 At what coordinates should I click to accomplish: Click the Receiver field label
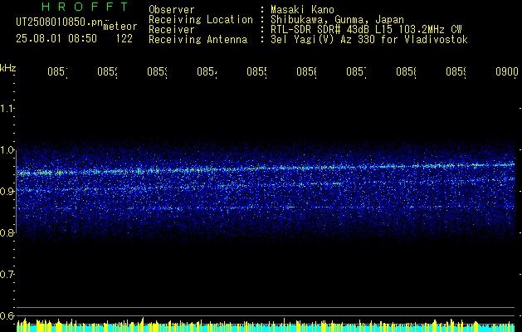[172, 30]
